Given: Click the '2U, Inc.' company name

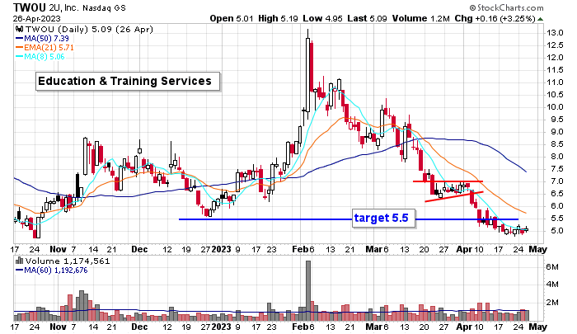Looking at the screenshot, I should (63, 7).
